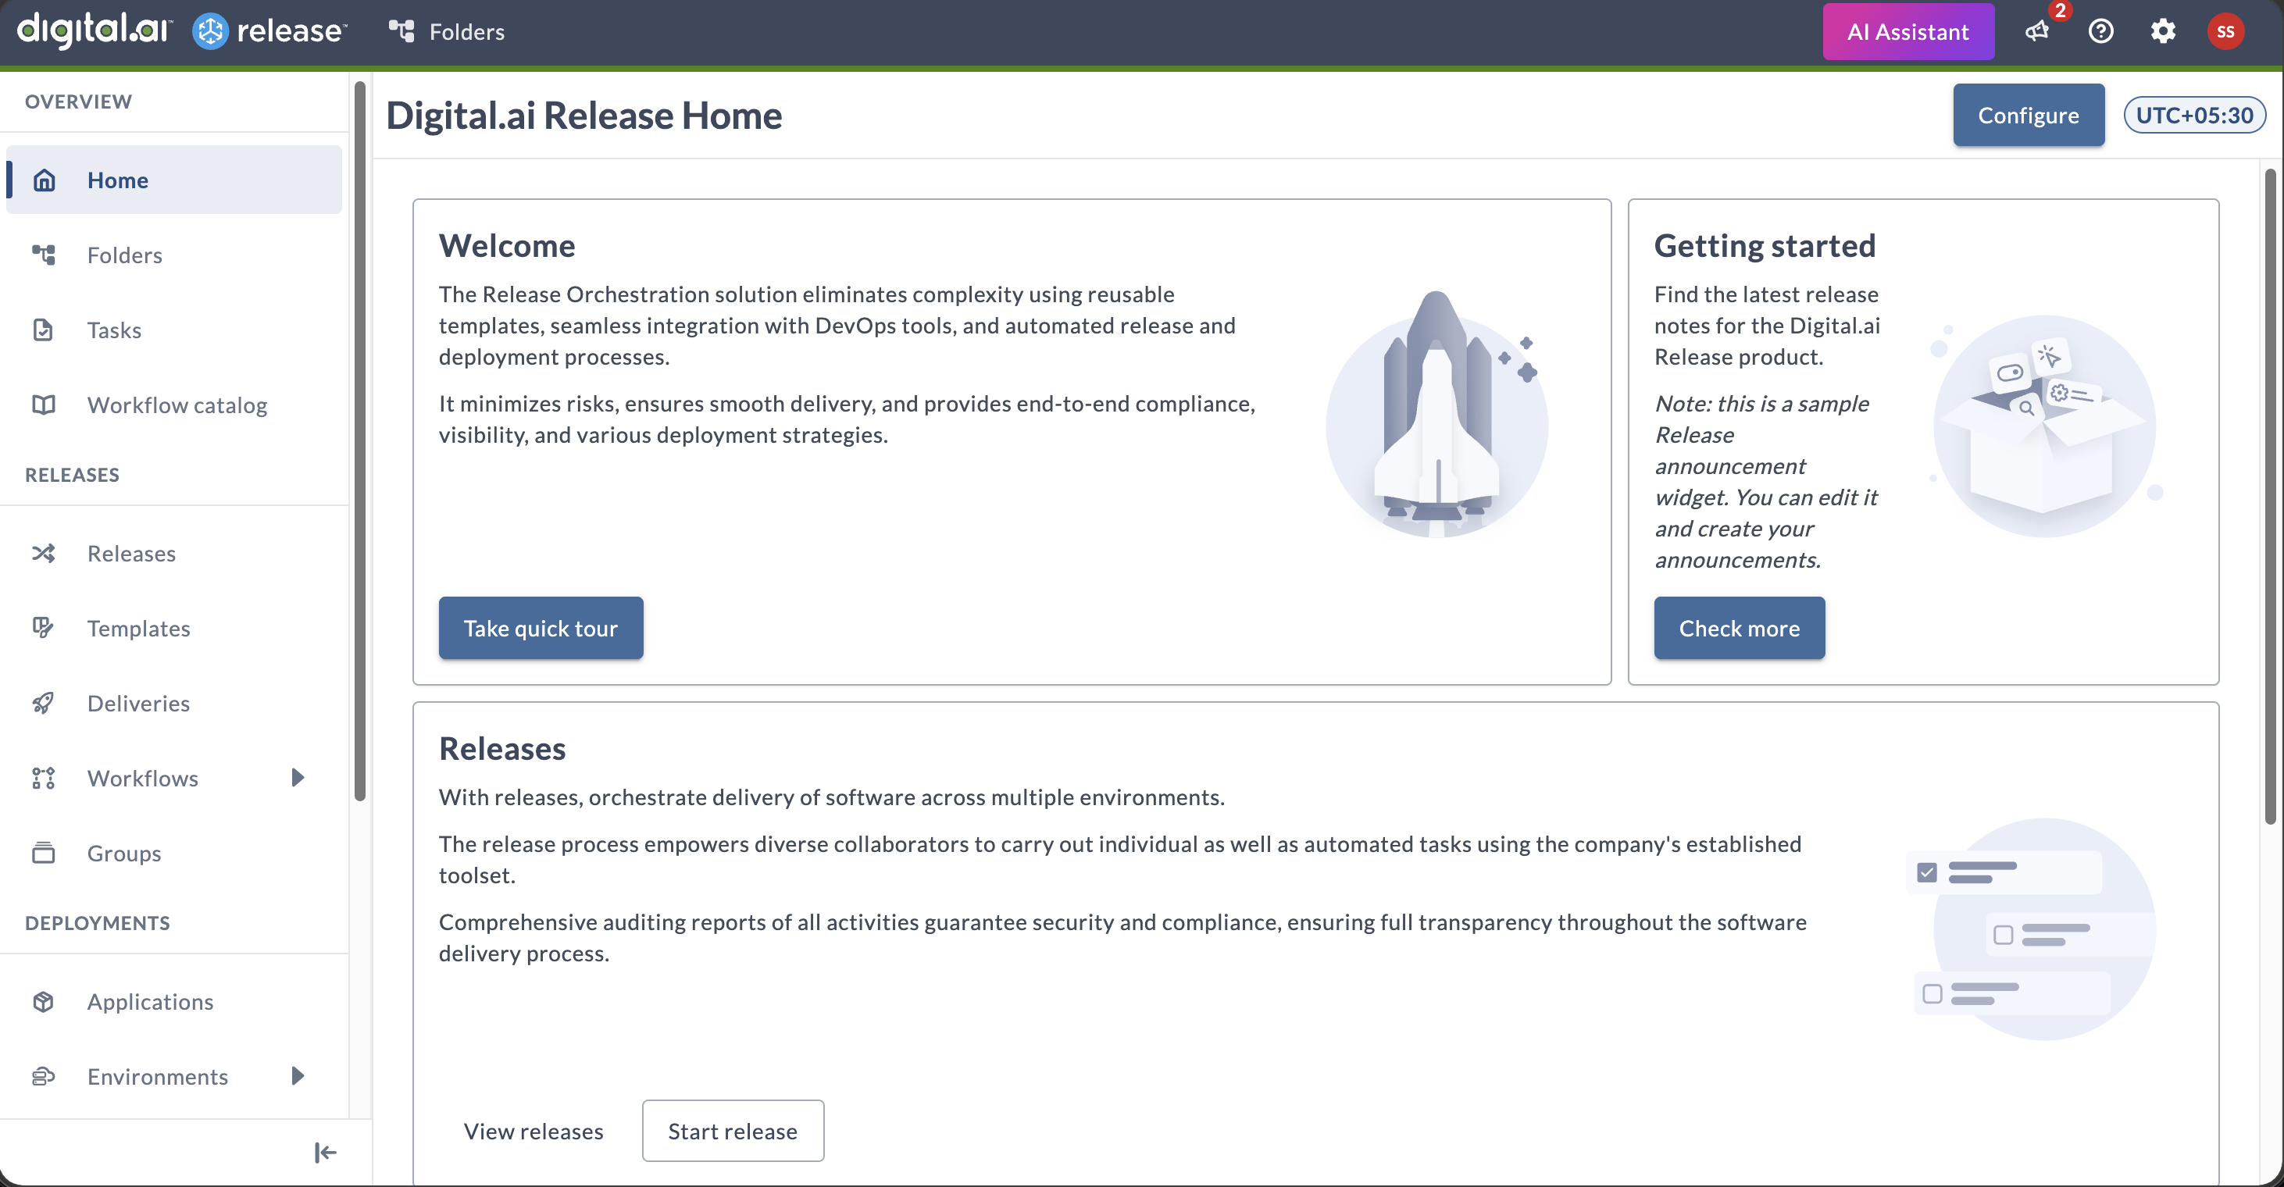Click the digital.ai release logo
Image resolution: width=2284 pixels, height=1187 pixels.
(x=182, y=31)
